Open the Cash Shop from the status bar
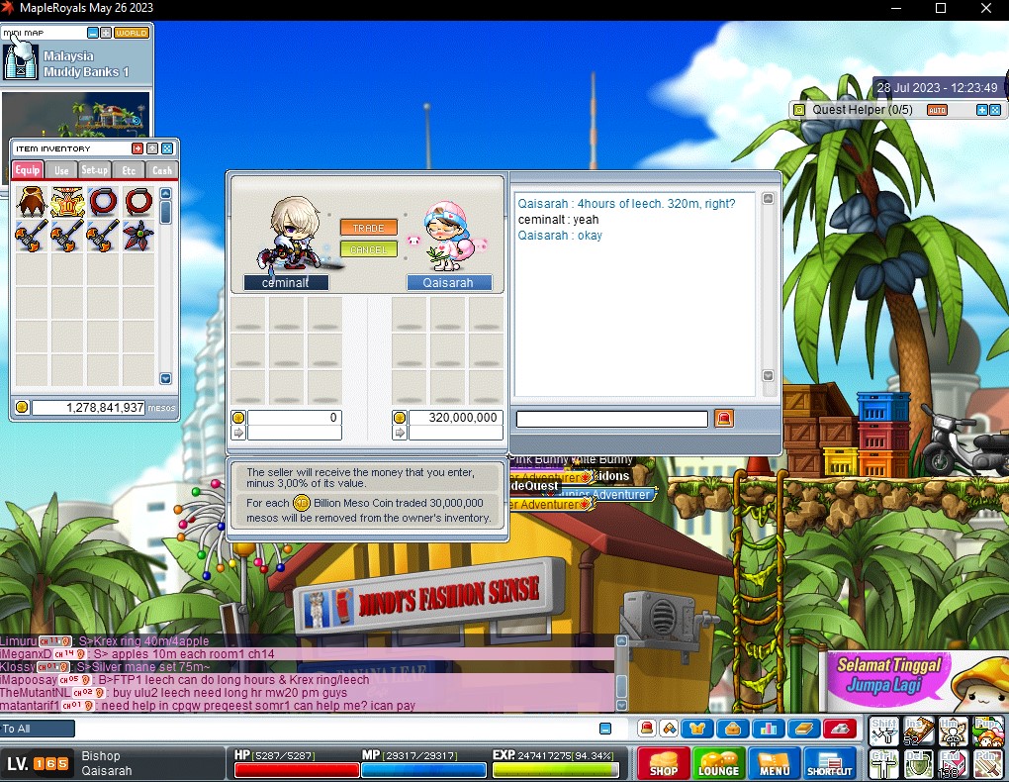1009x782 pixels. click(664, 763)
